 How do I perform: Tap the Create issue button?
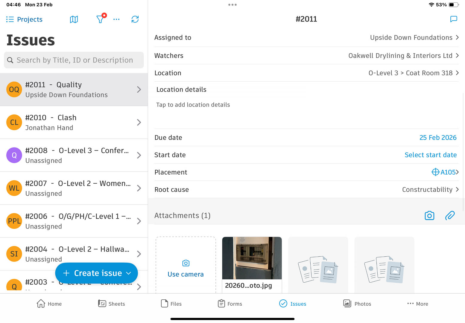(x=96, y=273)
